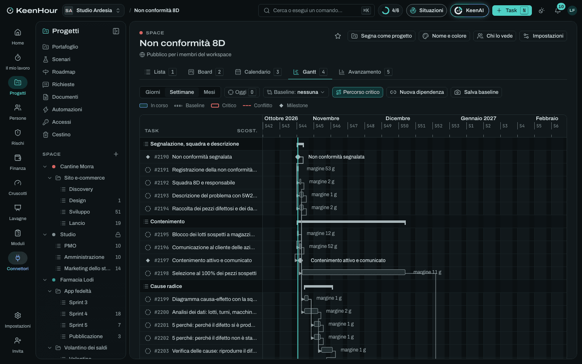Image resolution: width=582 pixels, height=364 pixels.
Task: Star the Non conformità 8D space
Action: pos(338,36)
